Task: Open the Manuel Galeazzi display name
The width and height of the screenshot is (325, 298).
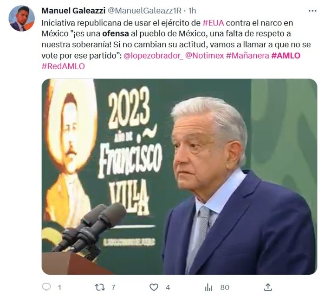Action: [73, 11]
